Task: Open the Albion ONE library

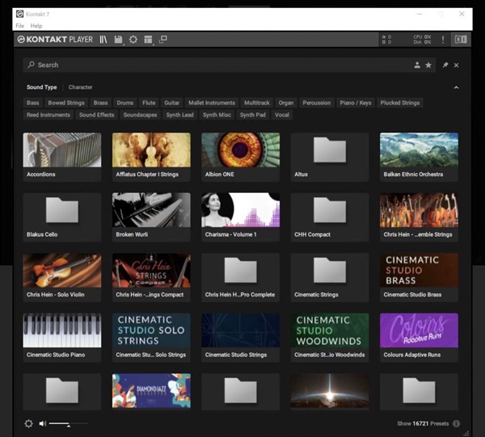Action: [240, 157]
